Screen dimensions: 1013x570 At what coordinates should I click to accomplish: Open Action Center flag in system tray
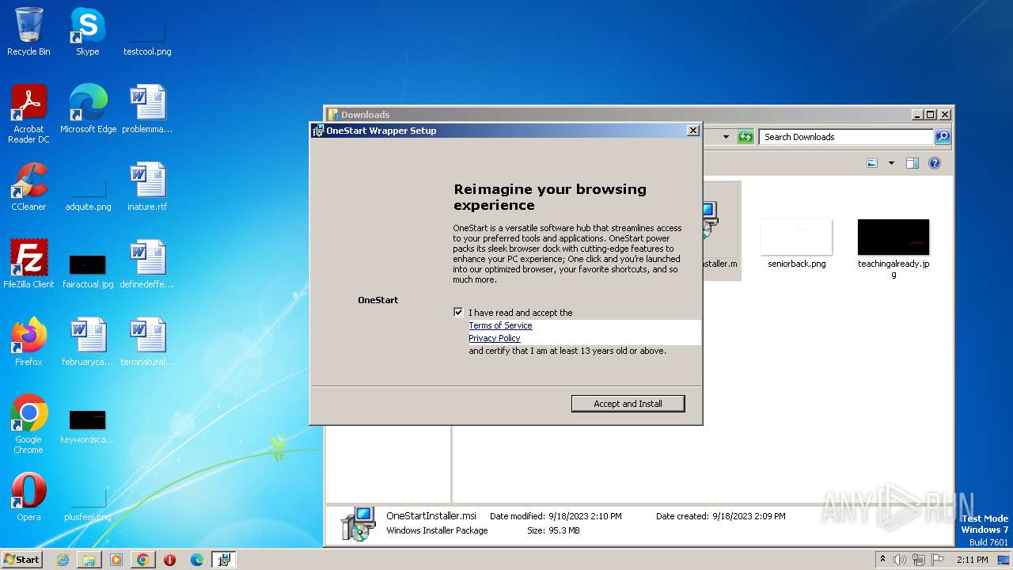point(937,560)
